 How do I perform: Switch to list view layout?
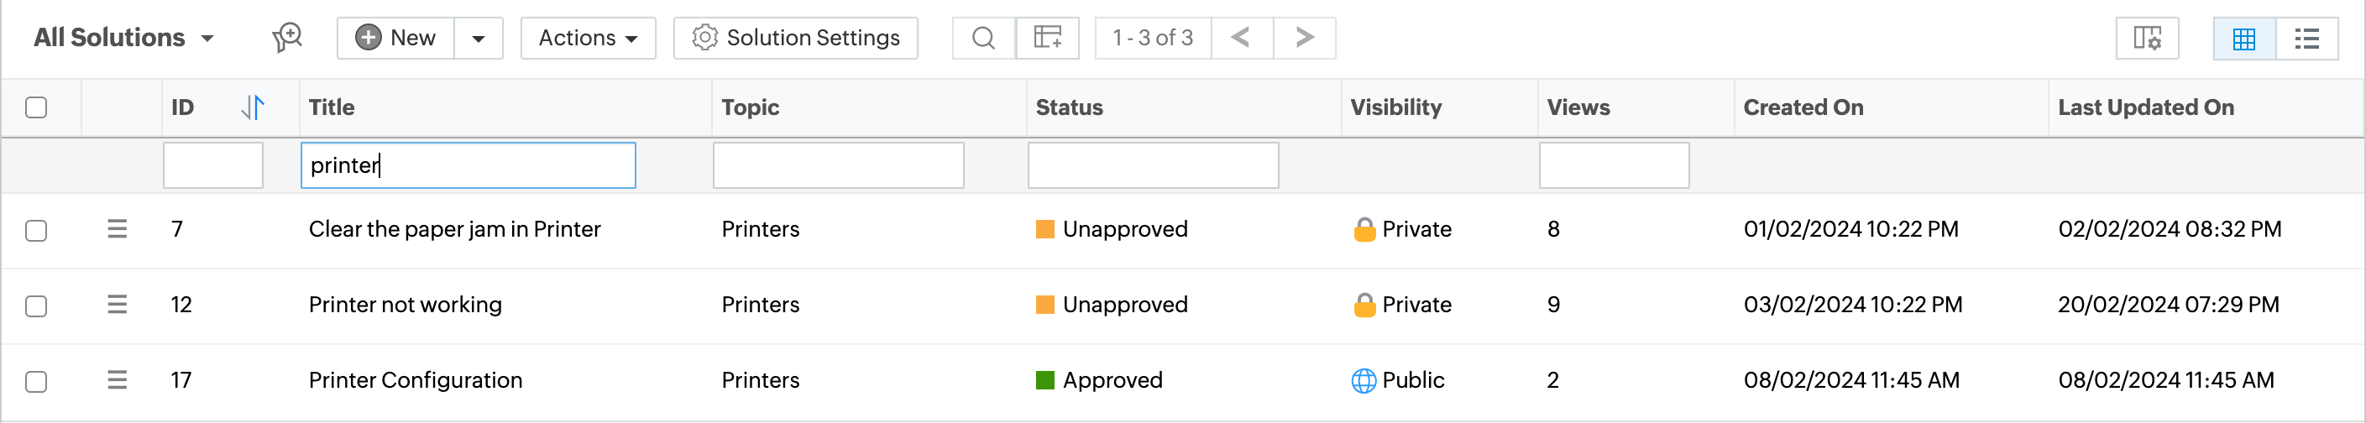pos(2306,39)
